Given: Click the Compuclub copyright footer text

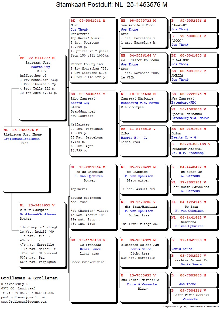Looking at the screenshot, I should (x=191, y=307).
